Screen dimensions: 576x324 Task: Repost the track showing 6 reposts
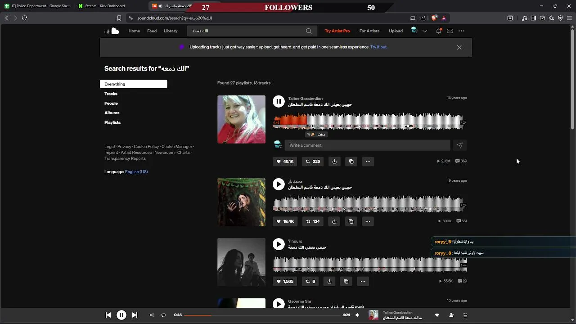click(x=310, y=281)
